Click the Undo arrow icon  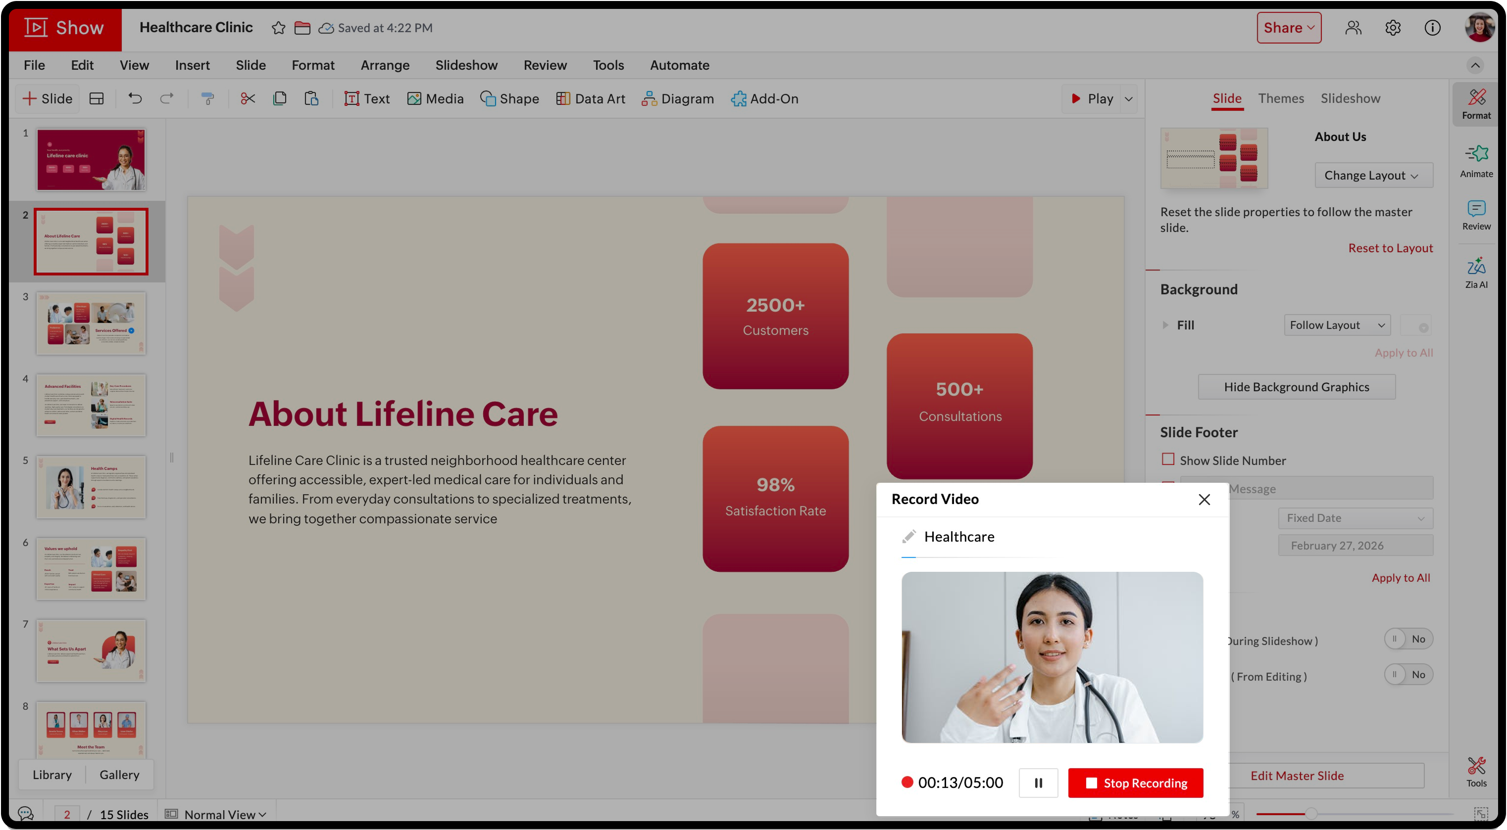(x=135, y=99)
